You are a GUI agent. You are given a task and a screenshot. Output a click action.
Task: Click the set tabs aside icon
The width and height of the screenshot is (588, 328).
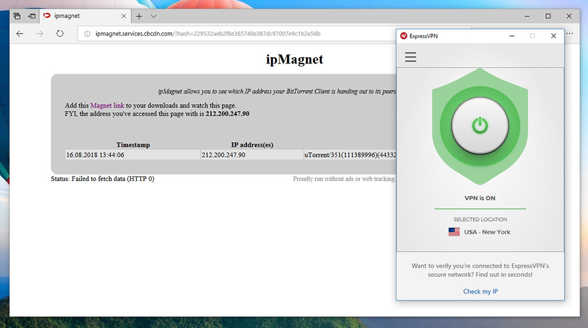point(32,16)
